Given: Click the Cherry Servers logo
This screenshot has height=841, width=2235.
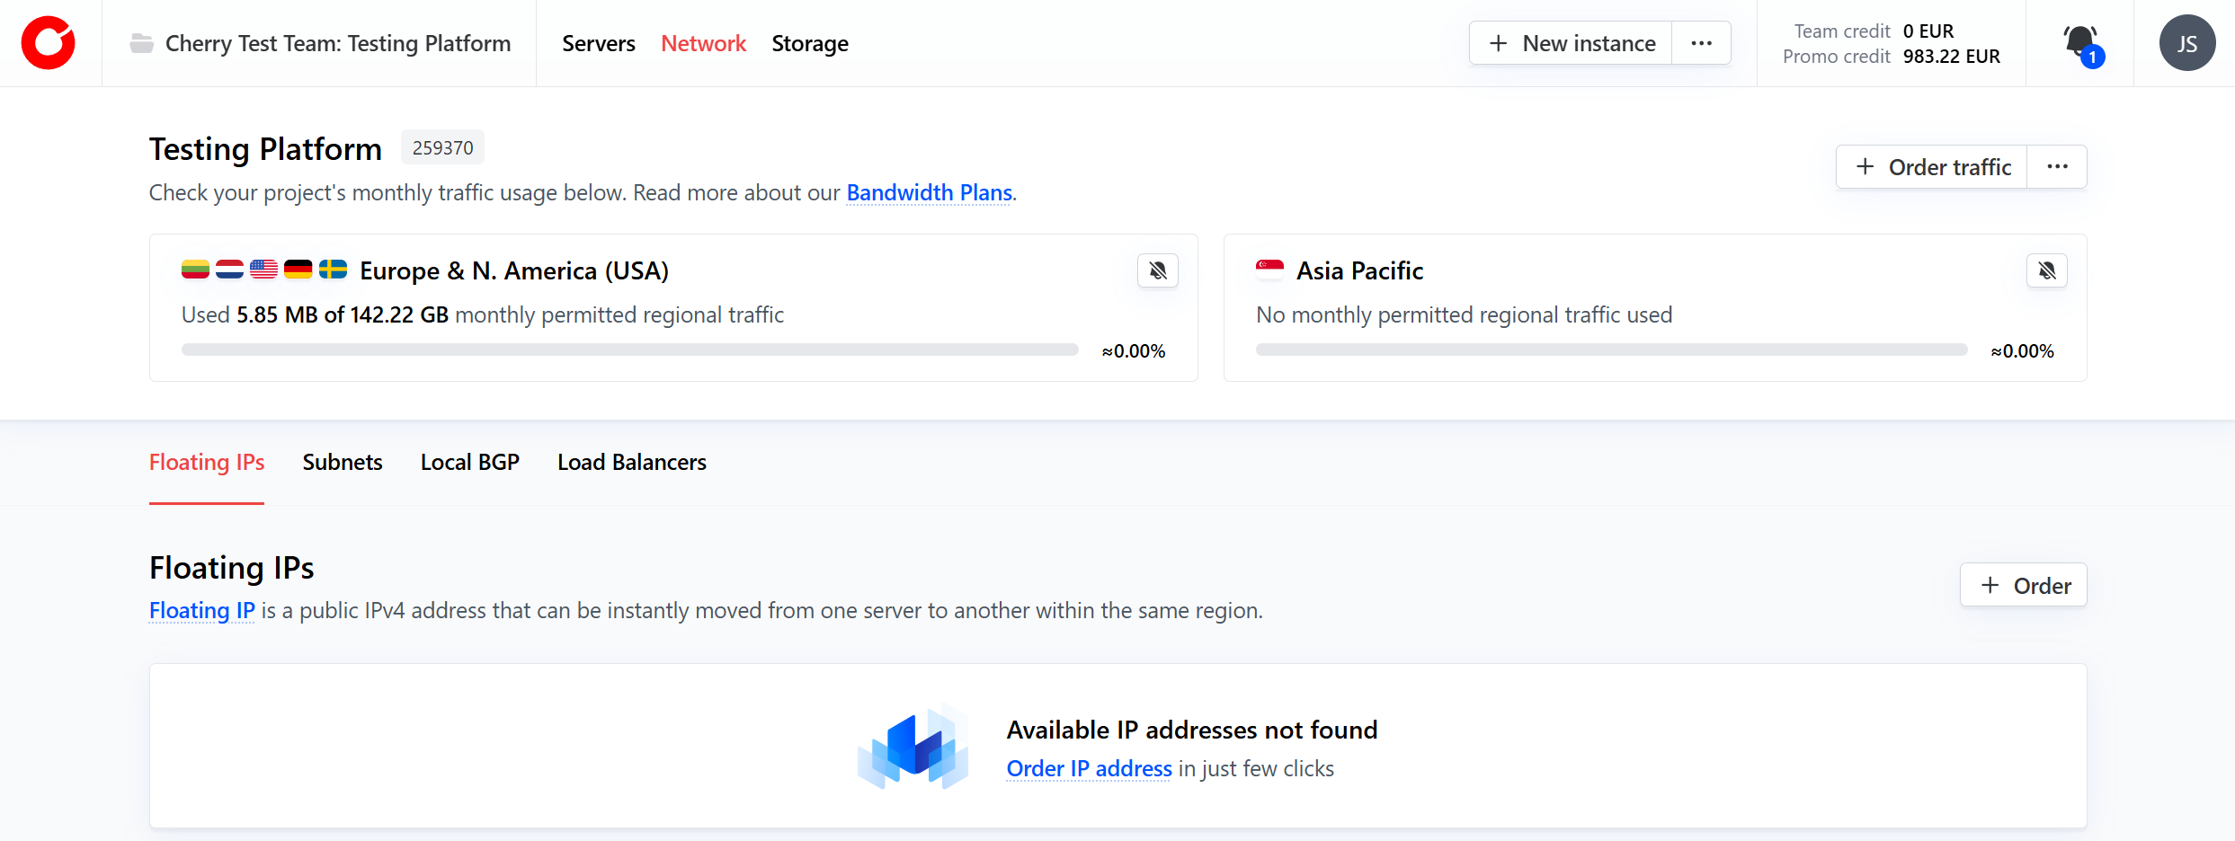Looking at the screenshot, I should tap(49, 43).
